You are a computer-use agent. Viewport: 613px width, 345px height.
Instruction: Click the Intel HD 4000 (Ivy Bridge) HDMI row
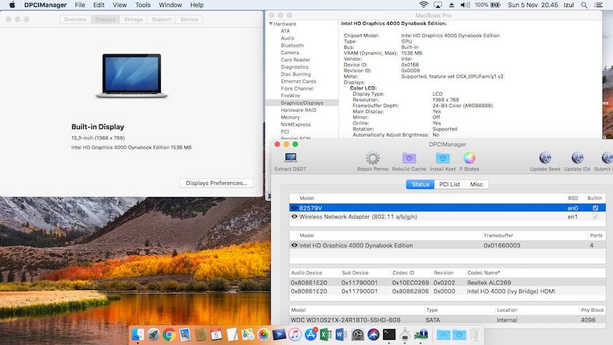click(447, 291)
